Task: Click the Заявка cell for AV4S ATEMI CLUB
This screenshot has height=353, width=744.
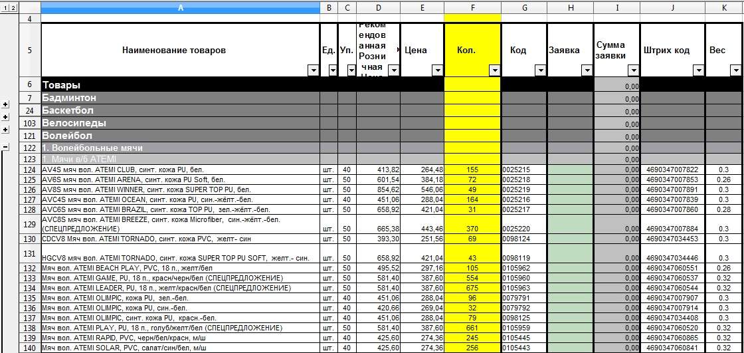Action: [x=571, y=170]
